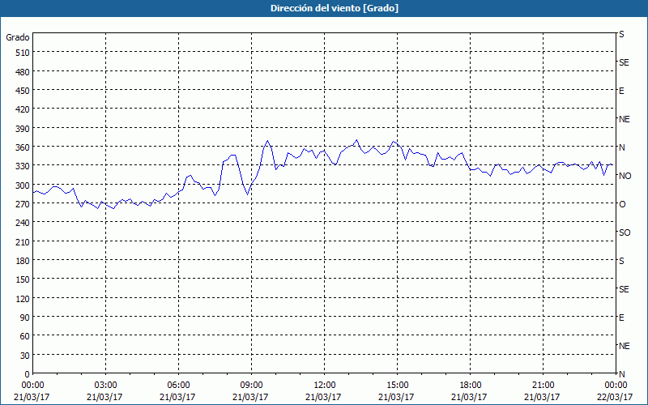
Task: Select the 18:00 time axis label
Action: [470, 386]
